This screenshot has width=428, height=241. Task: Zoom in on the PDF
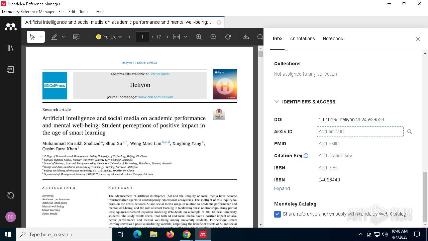click(x=199, y=37)
